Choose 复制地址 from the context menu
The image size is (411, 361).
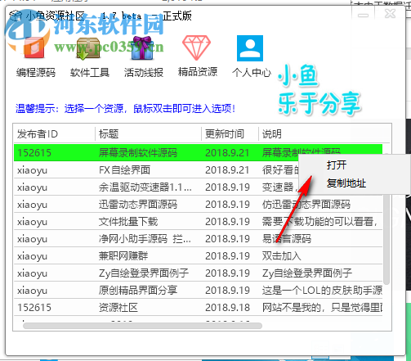(346, 183)
